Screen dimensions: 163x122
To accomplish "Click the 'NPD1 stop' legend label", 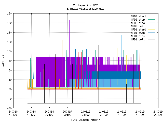I will (138, 33).
